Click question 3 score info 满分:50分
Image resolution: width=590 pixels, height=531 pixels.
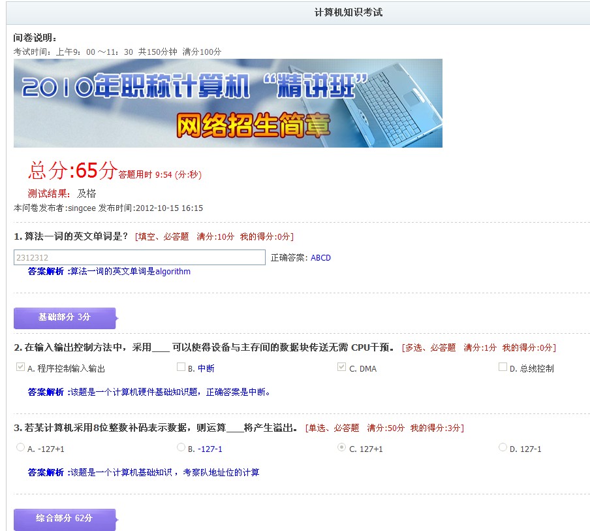tap(386, 428)
